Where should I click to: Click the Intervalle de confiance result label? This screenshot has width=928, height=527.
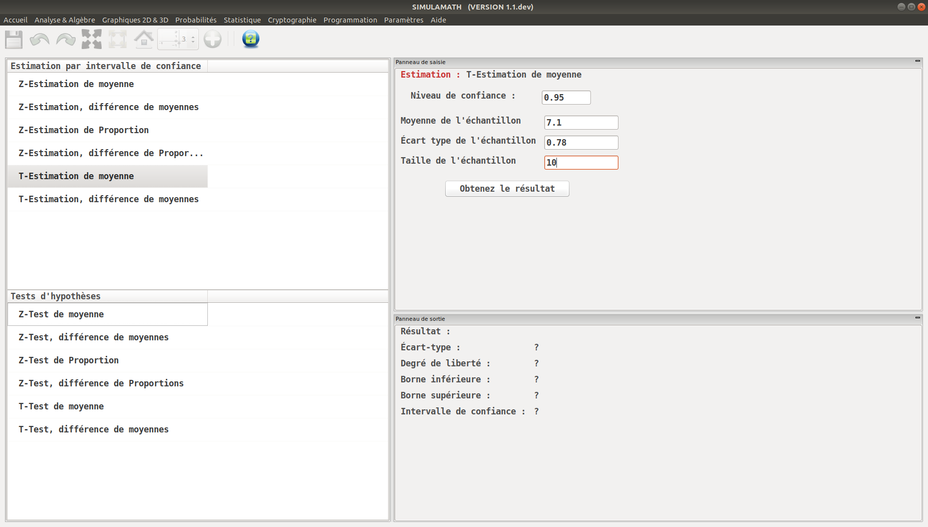point(463,411)
